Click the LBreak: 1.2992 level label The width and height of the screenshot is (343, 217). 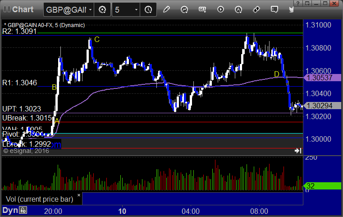[x=27, y=144]
